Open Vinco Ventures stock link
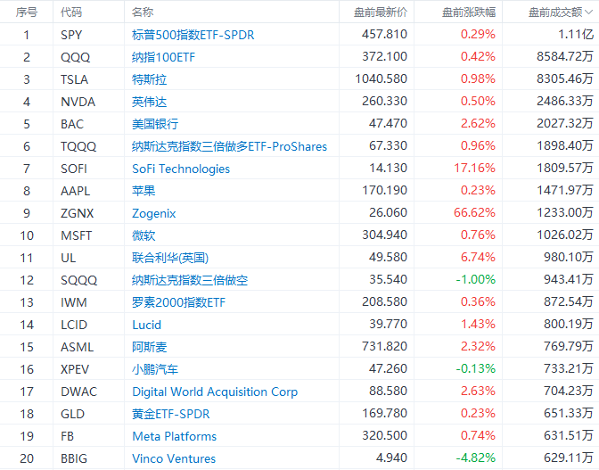Screen dimensions: 599x470 (x=174, y=458)
